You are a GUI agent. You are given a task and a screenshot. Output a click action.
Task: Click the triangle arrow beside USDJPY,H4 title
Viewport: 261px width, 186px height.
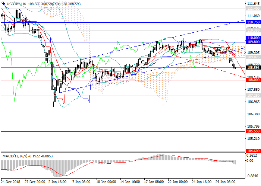pos(3,4)
